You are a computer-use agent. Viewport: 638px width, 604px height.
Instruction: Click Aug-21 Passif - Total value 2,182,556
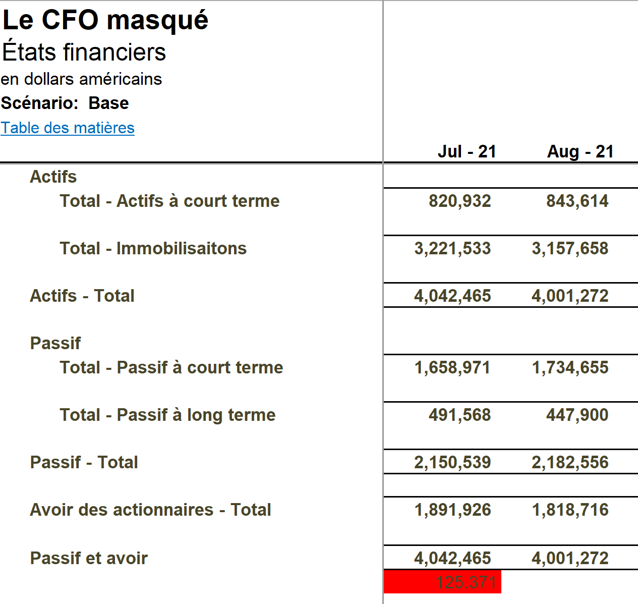click(570, 462)
